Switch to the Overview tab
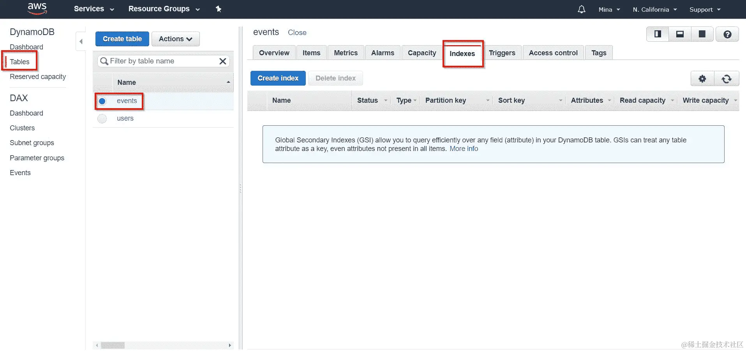 point(274,53)
